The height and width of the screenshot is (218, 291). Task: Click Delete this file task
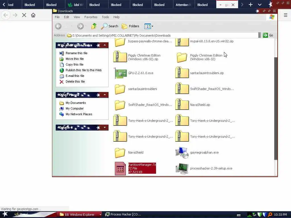click(72, 81)
